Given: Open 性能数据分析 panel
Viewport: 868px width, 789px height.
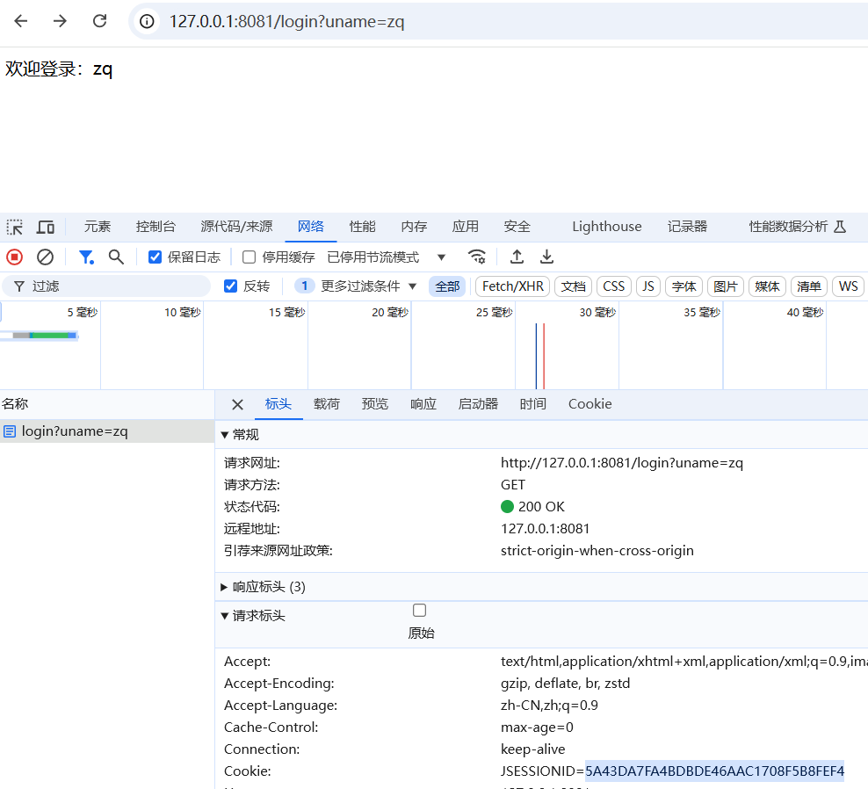Looking at the screenshot, I should tap(788, 227).
